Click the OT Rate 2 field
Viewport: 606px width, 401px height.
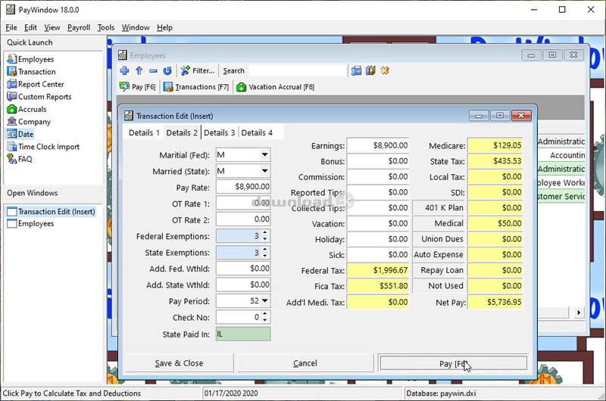click(x=243, y=219)
